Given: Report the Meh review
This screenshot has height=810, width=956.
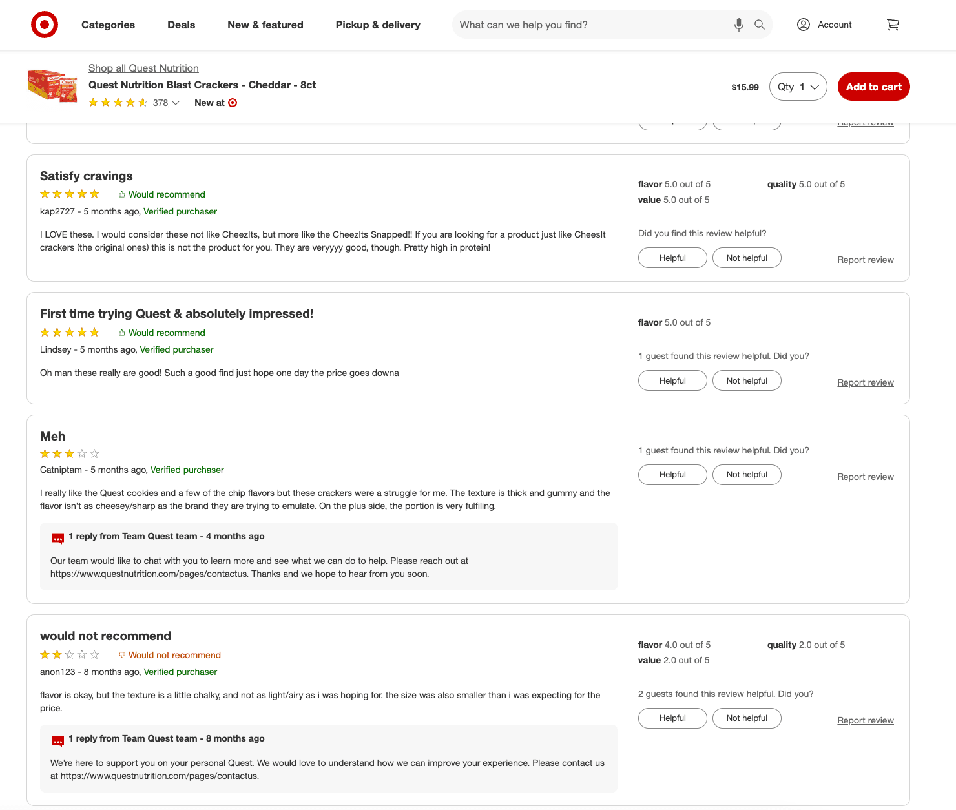Looking at the screenshot, I should coord(866,477).
